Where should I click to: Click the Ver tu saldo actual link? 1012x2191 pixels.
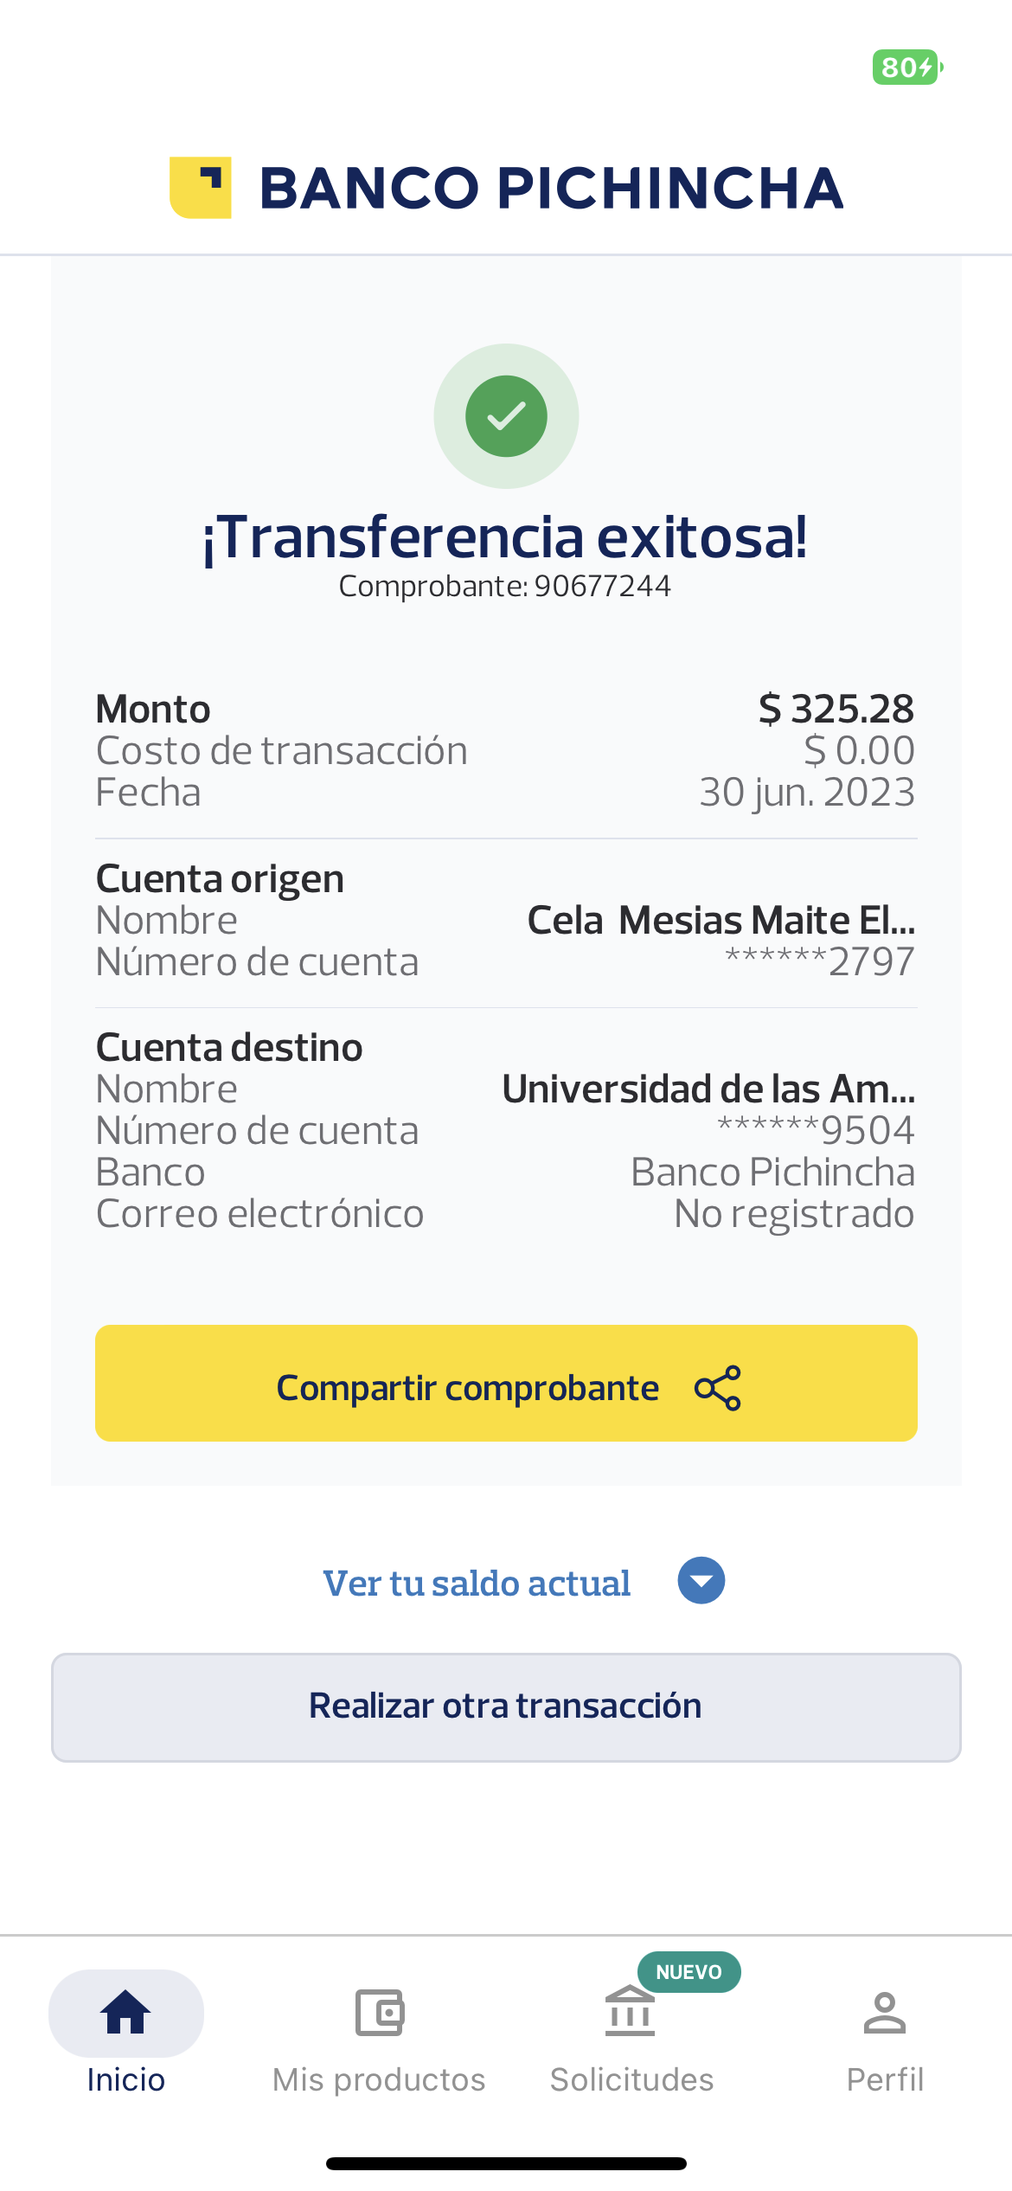point(477,1583)
